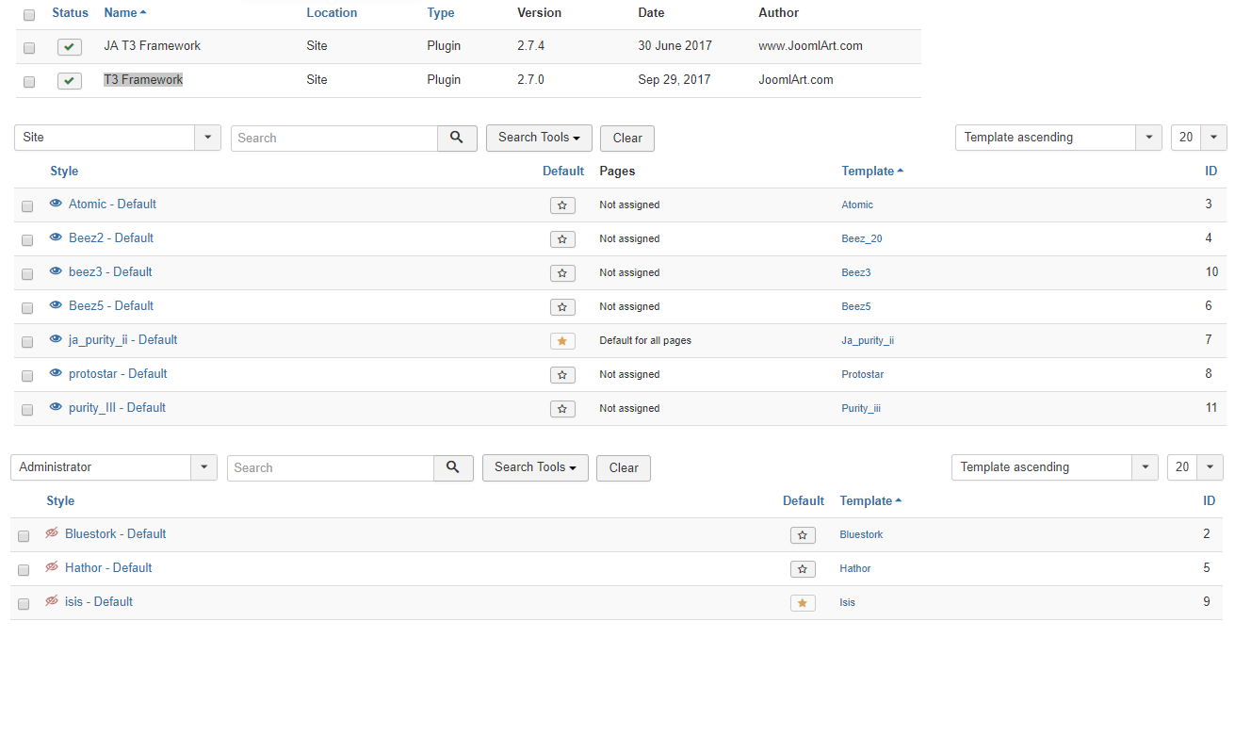Image resolution: width=1235 pixels, height=752 pixels.
Task: Check the checkbox next to Beez2 - Default
Action: coord(27,239)
